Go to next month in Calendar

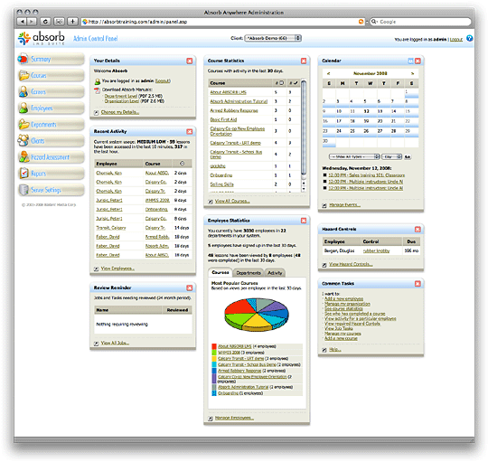click(x=412, y=73)
